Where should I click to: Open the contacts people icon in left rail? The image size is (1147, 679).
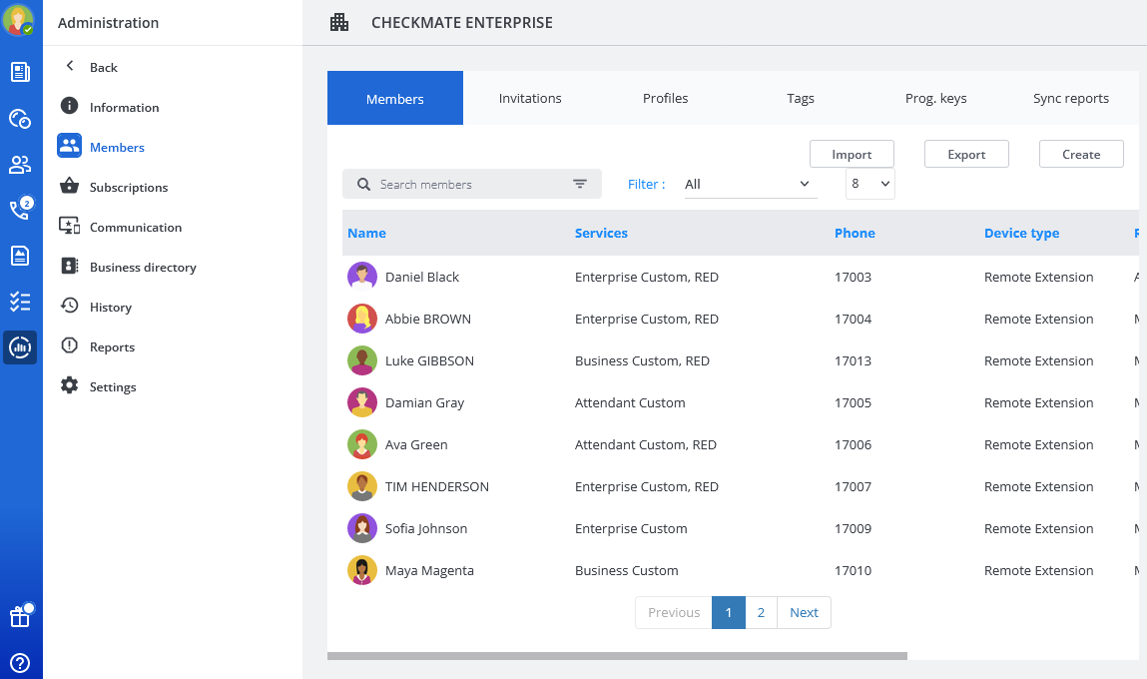pyautogui.click(x=20, y=164)
